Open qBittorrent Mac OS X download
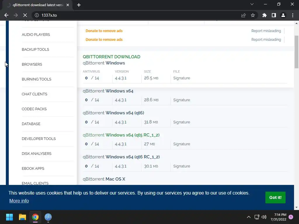This screenshot has width=299, height=224. coord(104,179)
